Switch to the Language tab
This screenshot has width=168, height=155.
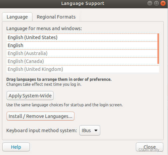[17, 17]
